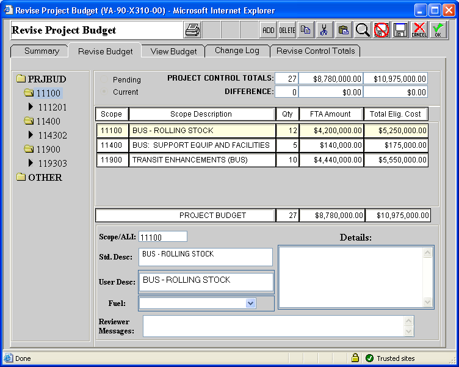Viewport: 459px width, 367px height.
Task: Click the paste clipboard icon
Action: coord(344,30)
